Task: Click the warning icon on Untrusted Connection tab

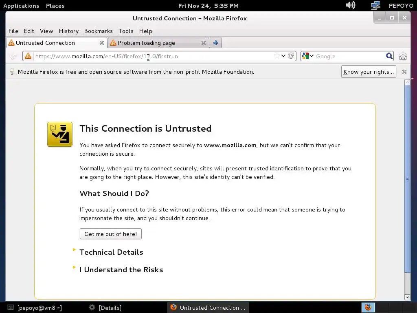Action: 11,42
